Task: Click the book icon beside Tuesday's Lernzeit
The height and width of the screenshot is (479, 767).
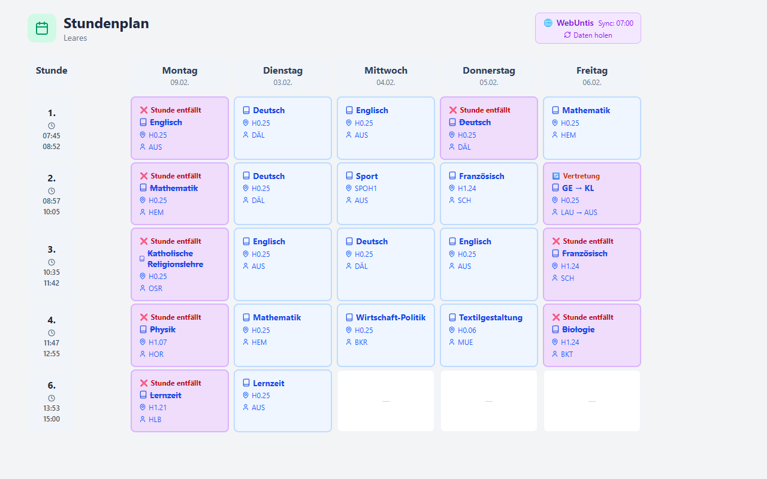Action: pyautogui.click(x=246, y=383)
